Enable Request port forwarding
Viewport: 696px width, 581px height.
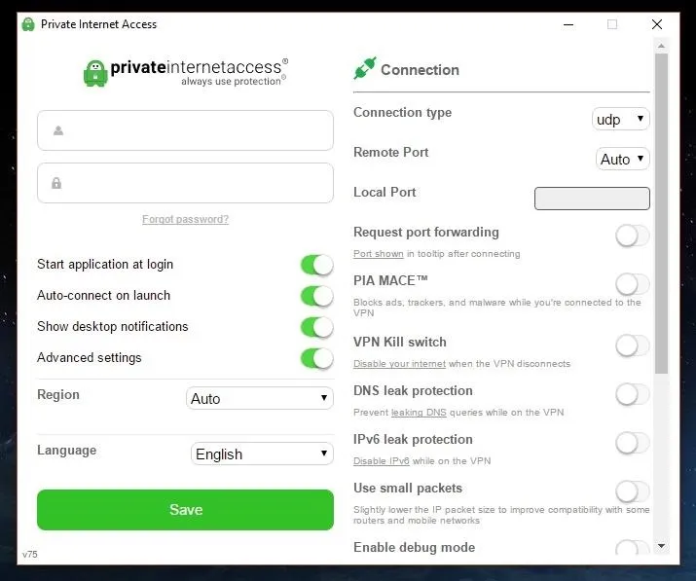[x=633, y=236]
